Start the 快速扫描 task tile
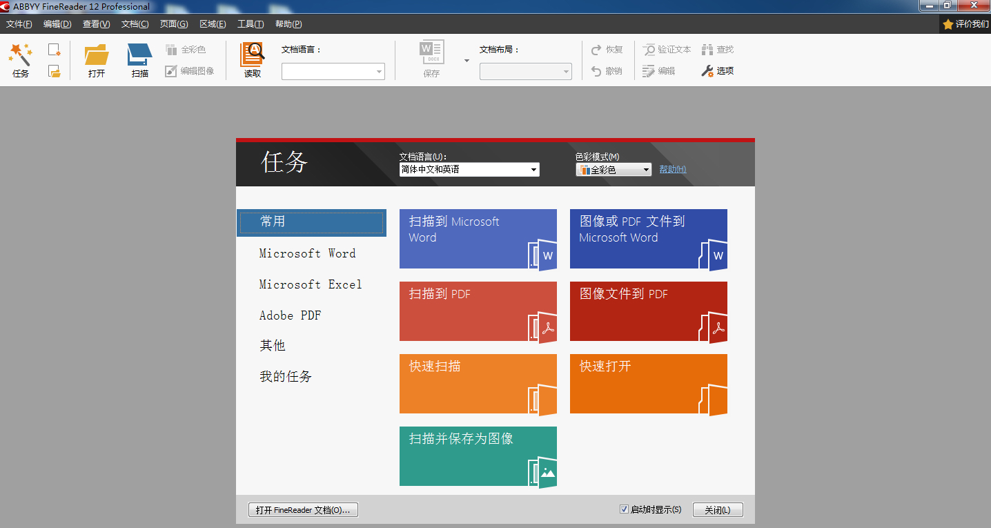Viewport: 991px width, 528px height. click(x=478, y=384)
